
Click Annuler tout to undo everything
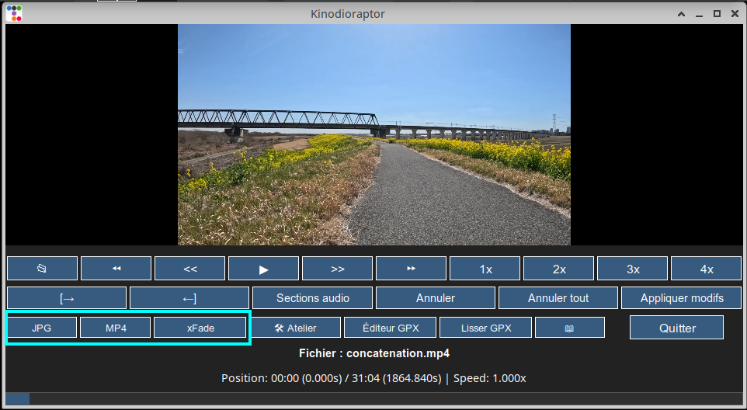558,298
